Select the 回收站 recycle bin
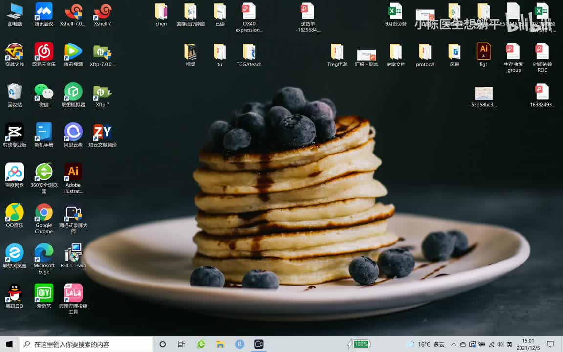This screenshot has width=563, height=352. (x=15, y=95)
